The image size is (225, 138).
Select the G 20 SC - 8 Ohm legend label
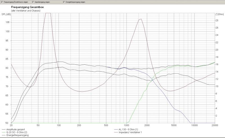coord(16,132)
